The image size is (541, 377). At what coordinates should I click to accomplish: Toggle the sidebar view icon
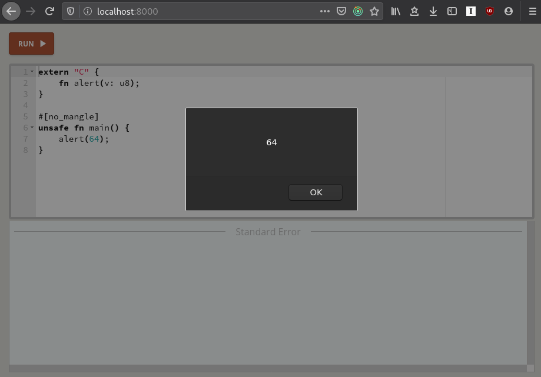(x=452, y=11)
